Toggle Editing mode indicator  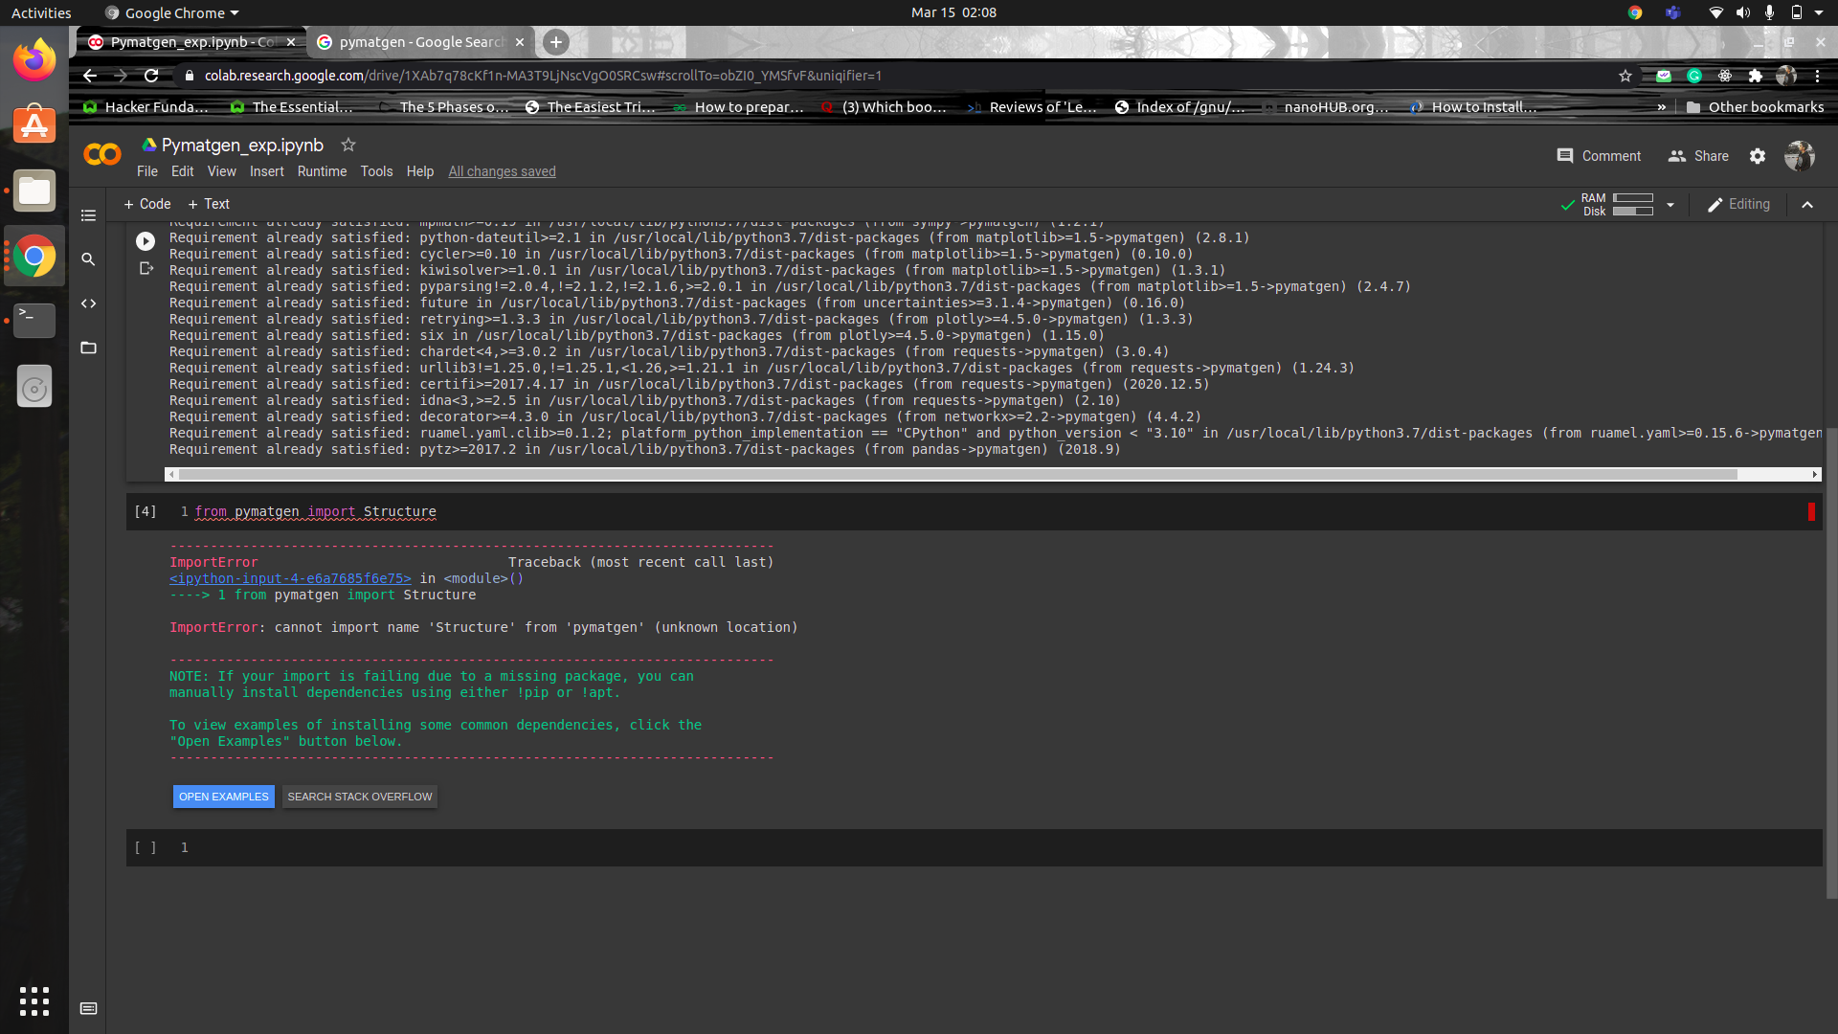[x=1738, y=204]
